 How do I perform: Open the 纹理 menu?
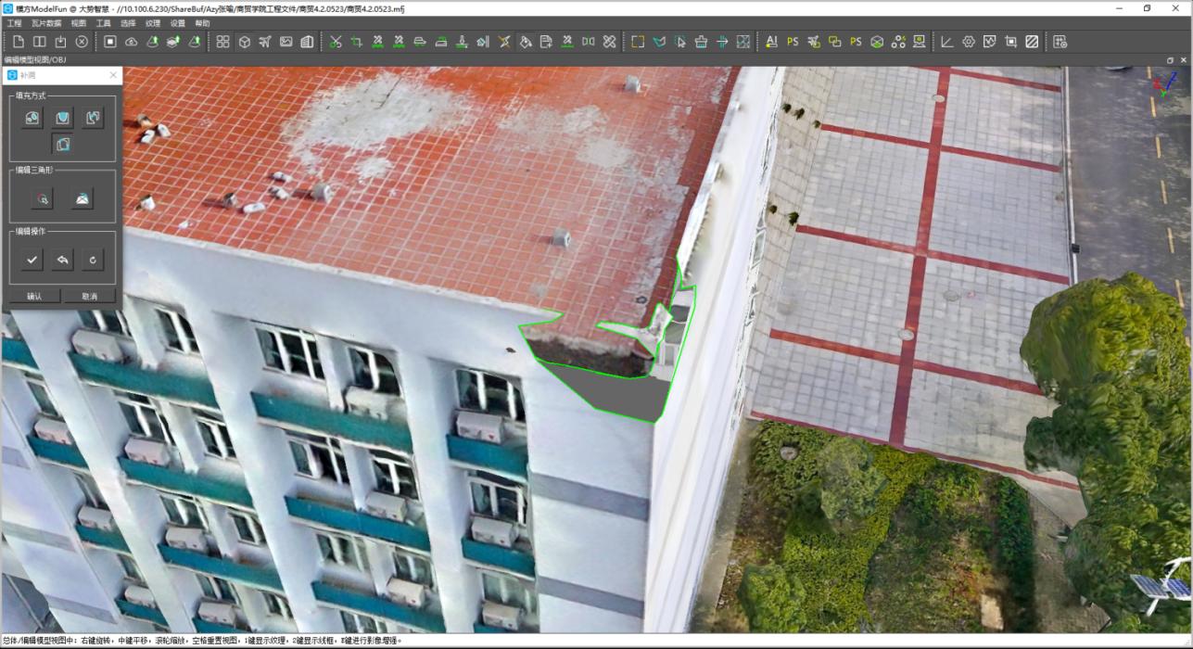153,22
